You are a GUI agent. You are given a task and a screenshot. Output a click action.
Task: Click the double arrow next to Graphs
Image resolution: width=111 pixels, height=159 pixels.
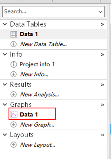[102, 105]
